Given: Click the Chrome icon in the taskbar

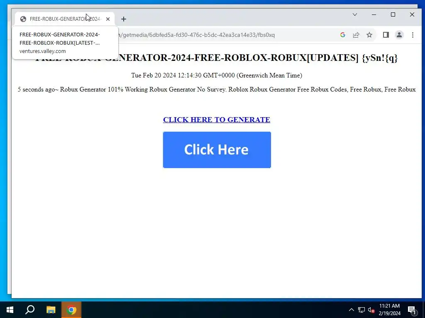Looking at the screenshot, I should point(71,310).
